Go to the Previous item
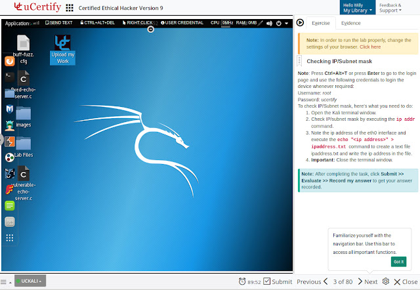Screen dimensions: 420x290 coord(312,281)
